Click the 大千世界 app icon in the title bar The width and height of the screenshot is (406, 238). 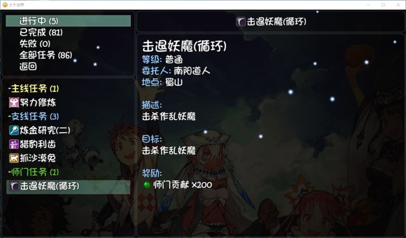click(x=5, y=5)
